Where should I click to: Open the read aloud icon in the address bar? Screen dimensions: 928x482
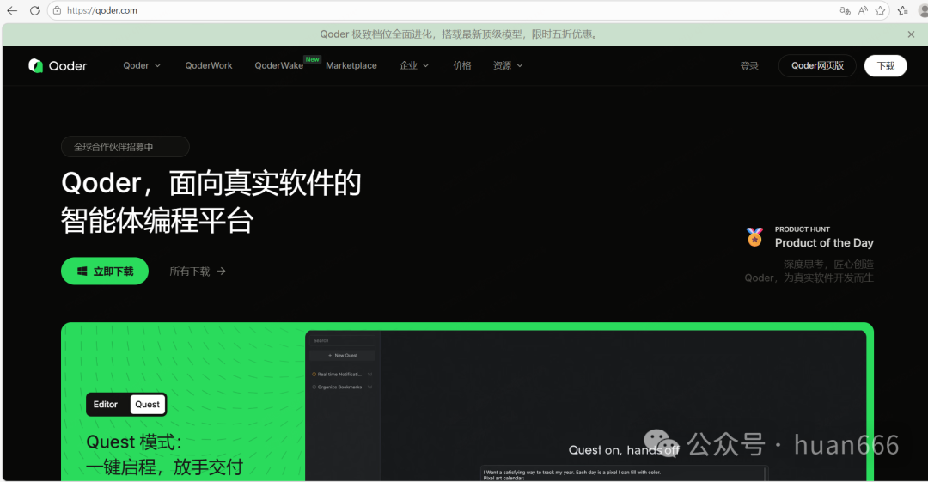tap(863, 10)
